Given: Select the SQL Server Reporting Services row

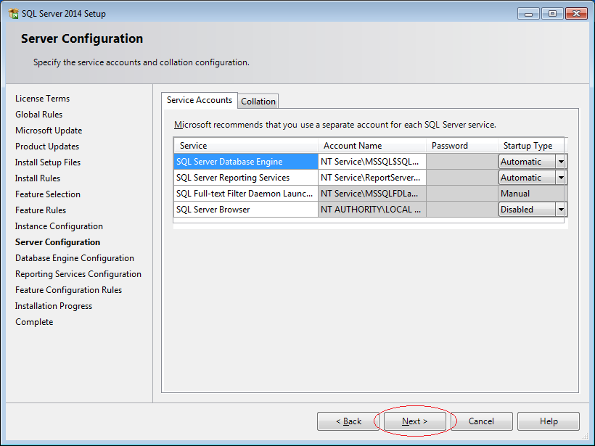Looking at the screenshot, I should (246, 178).
